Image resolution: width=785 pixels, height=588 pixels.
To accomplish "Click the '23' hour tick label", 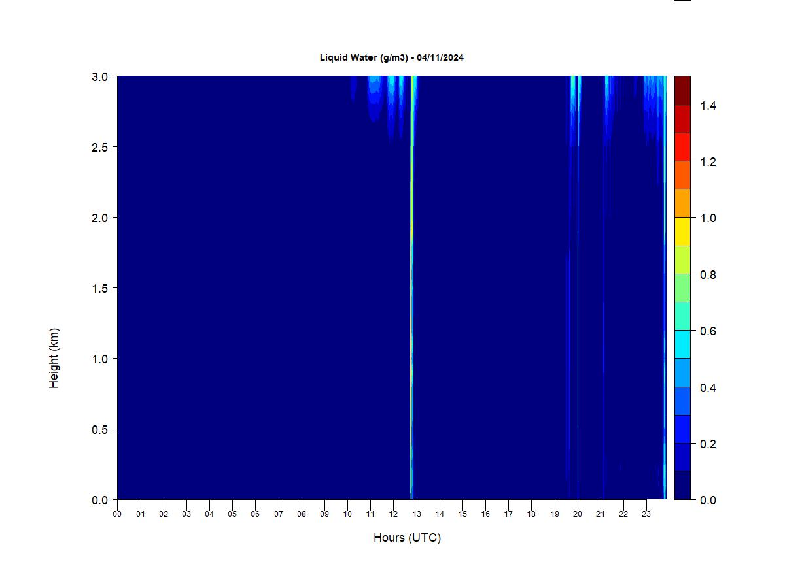I will coord(646,514).
